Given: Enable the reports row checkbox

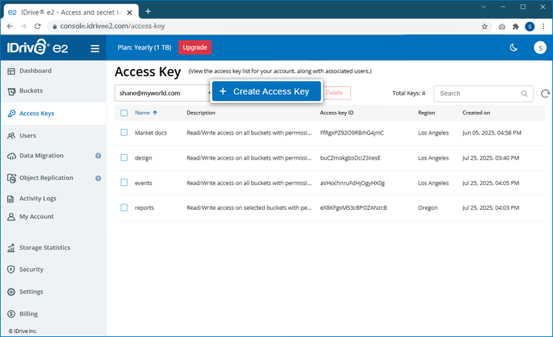Looking at the screenshot, I should click(x=124, y=207).
